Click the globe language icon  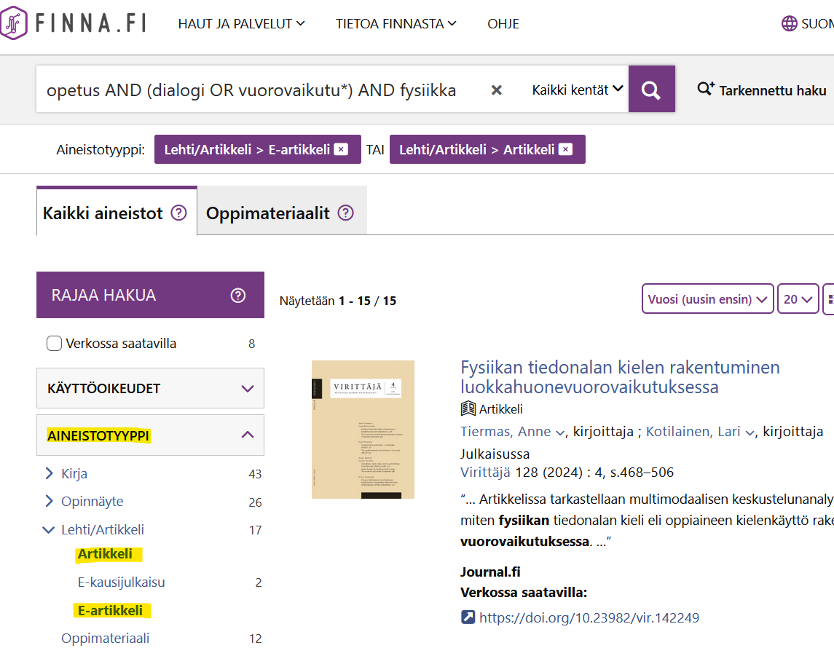[789, 23]
